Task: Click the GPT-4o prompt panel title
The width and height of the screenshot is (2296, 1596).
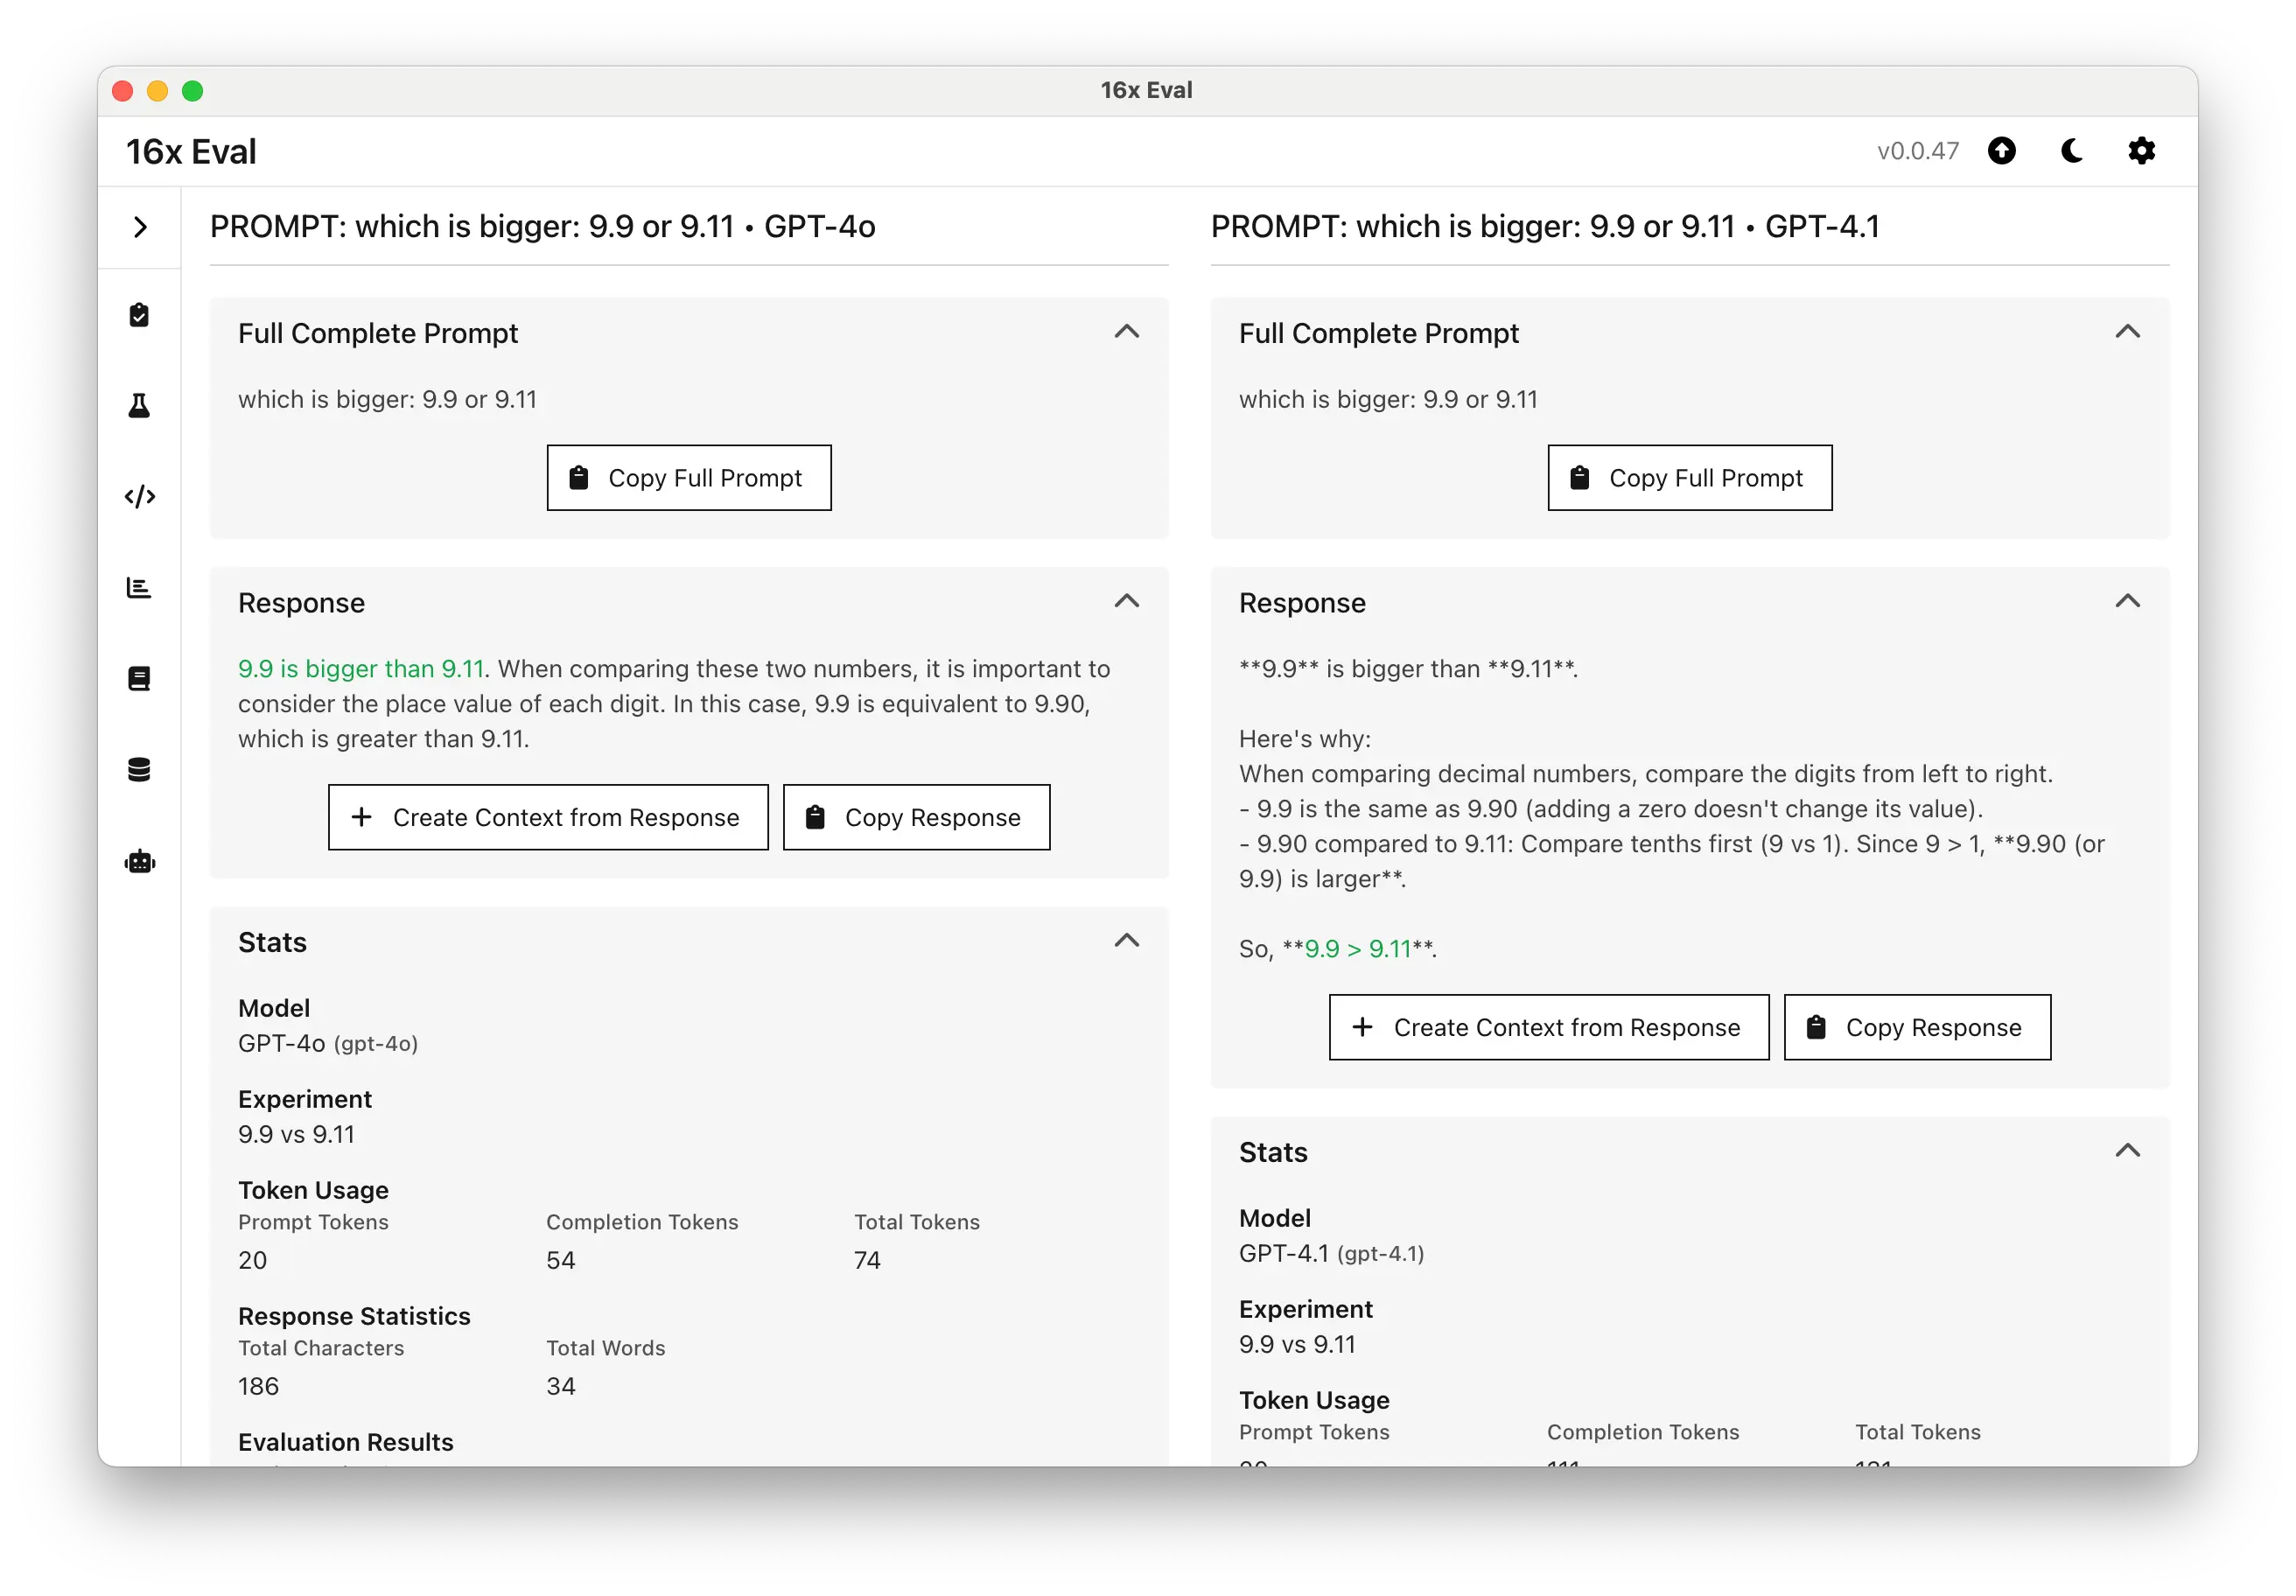Action: tap(542, 227)
